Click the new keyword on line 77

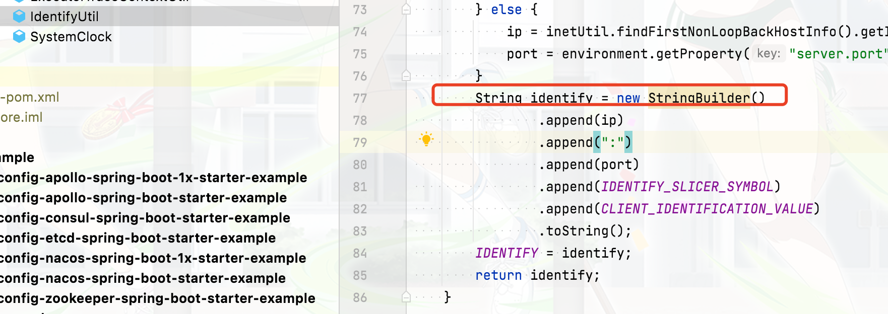pos(628,98)
